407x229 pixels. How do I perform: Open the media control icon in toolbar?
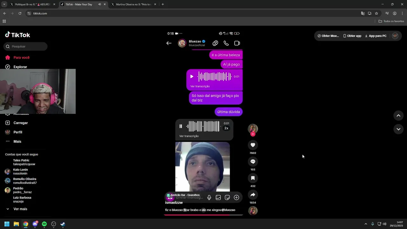click(x=387, y=13)
